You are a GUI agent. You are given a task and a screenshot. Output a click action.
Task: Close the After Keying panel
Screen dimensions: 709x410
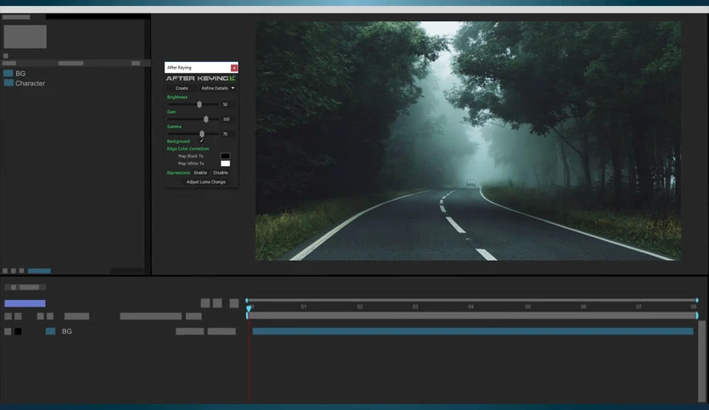[234, 68]
